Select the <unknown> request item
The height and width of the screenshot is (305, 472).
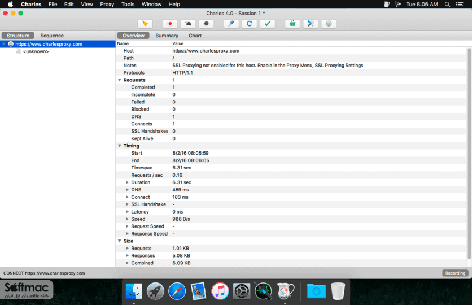(36, 51)
